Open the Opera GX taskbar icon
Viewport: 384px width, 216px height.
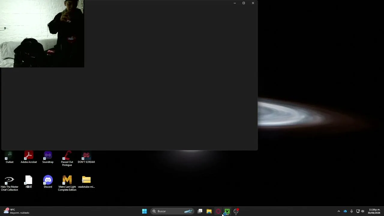(218, 211)
